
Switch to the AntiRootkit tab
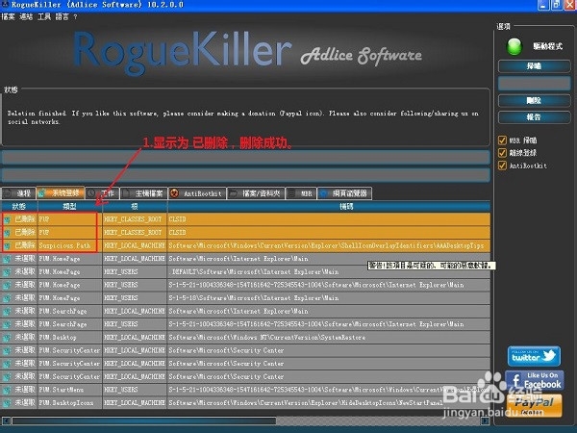197,193
